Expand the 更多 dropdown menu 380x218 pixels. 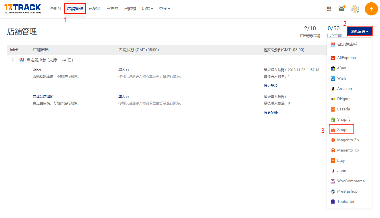(164, 9)
